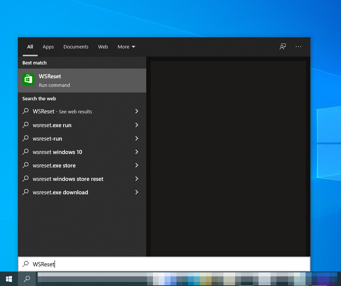
Task: Click the taskbar search magnifier icon
Action: 27,279
